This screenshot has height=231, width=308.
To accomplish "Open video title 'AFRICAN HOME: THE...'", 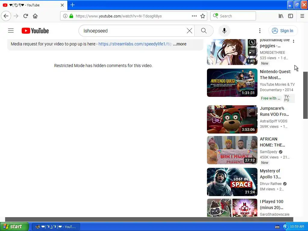I will pos(273,142).
